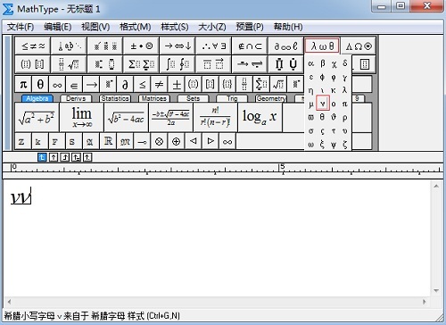Screen dimensions: 446x325
Task: Insert theta symbol from small bar
Action: click(x=40, y=85)
